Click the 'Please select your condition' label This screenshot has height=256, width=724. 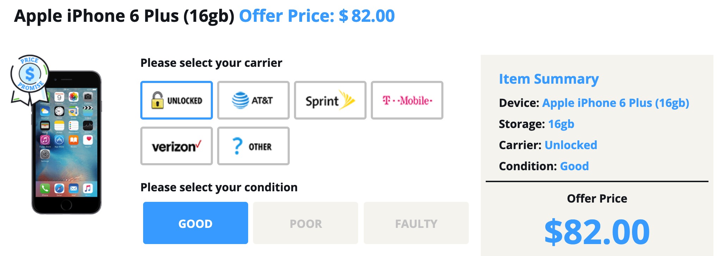pyautogui.click(x=219, y=187)
